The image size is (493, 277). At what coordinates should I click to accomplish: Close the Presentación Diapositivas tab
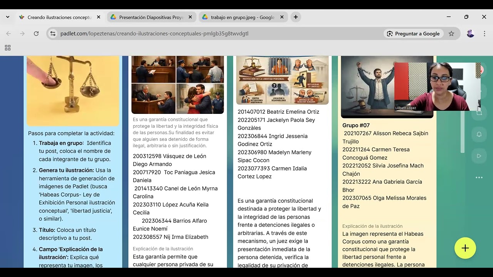(190, 17)
